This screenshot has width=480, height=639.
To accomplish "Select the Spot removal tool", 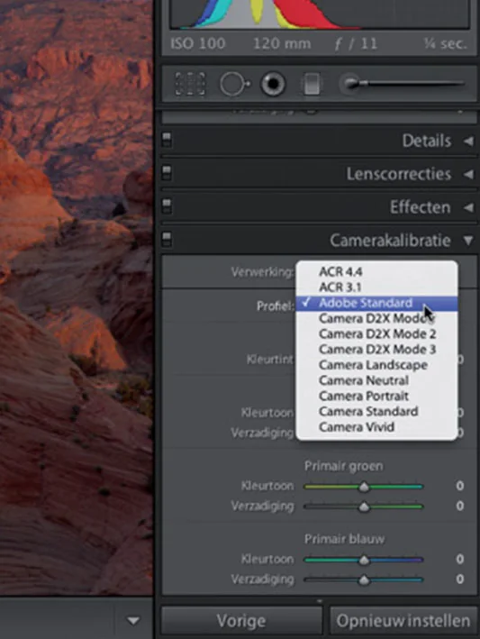I will pyautogui.click(x=234, y=84).
